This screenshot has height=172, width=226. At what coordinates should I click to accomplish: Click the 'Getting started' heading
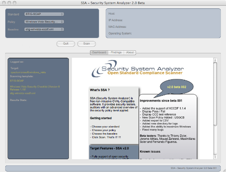[x=101, y=118]
